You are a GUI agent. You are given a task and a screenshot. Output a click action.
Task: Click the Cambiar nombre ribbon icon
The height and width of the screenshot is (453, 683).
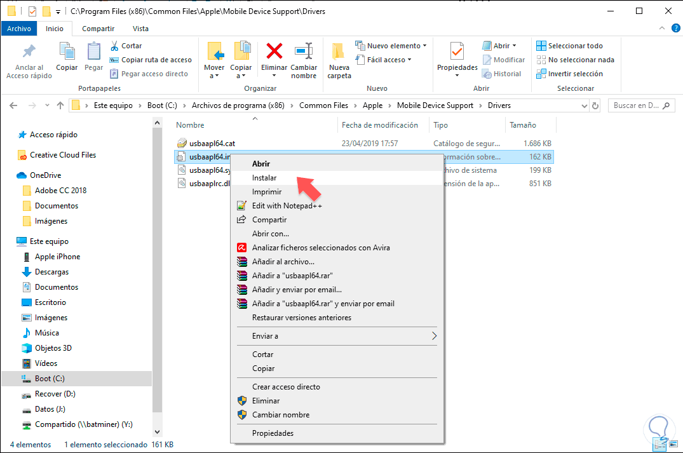pyautogui.click(x=304, y=51)
